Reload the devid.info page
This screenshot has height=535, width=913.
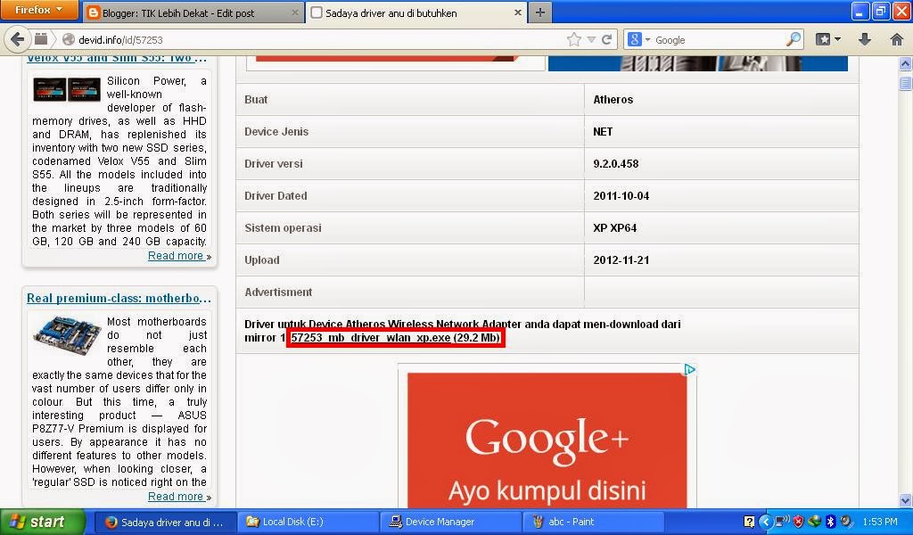pyautogui.click(x=606, y=39)
